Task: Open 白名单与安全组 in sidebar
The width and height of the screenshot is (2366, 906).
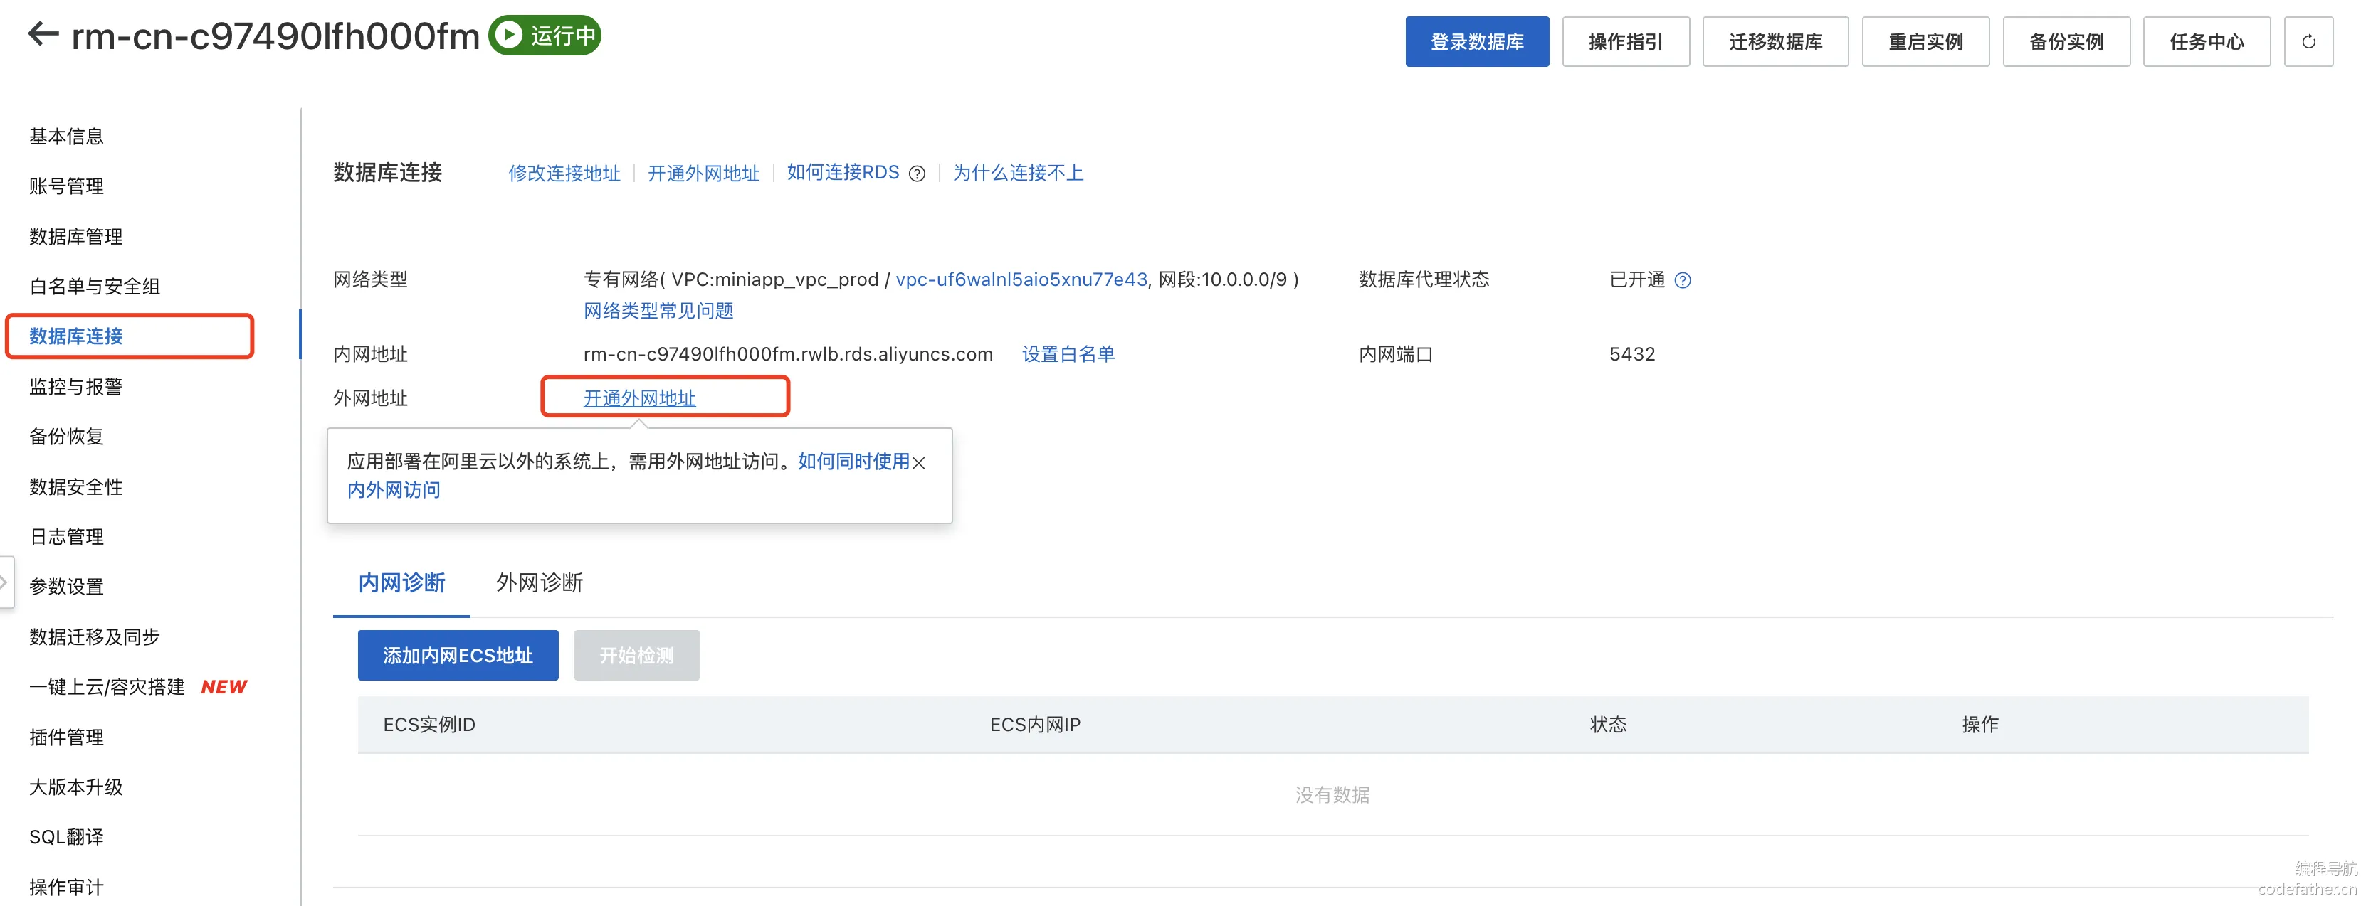Action: 94,287
